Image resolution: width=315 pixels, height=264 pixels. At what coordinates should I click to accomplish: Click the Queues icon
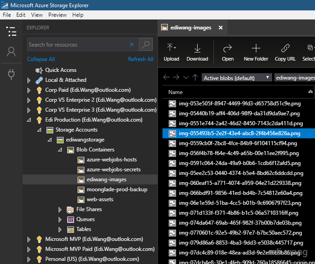coord(70,220)
